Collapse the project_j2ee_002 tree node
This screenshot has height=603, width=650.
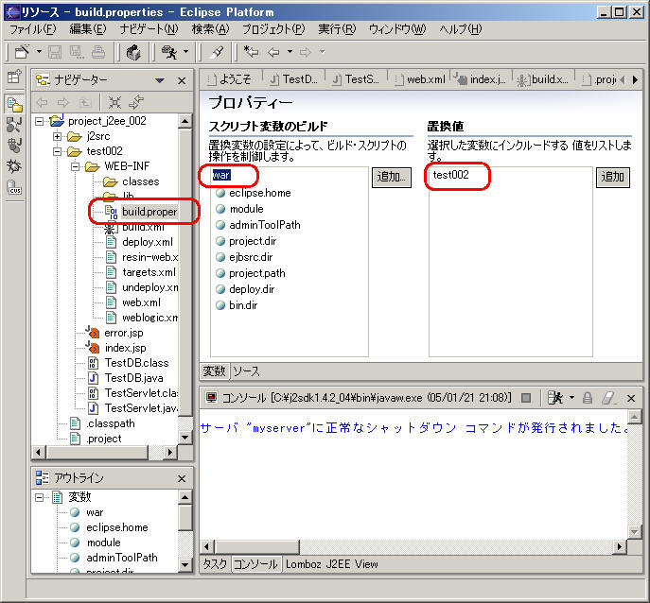[x=39, y=121]
